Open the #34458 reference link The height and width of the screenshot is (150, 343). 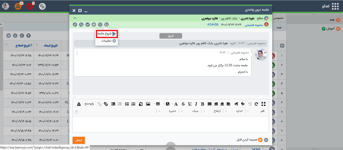[x=213, y=25]
